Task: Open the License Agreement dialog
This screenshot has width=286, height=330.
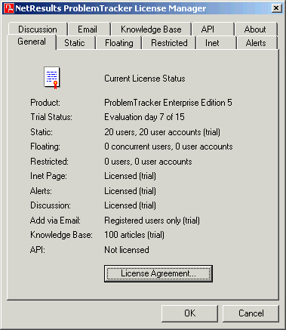Action: [x=158, y=273]
